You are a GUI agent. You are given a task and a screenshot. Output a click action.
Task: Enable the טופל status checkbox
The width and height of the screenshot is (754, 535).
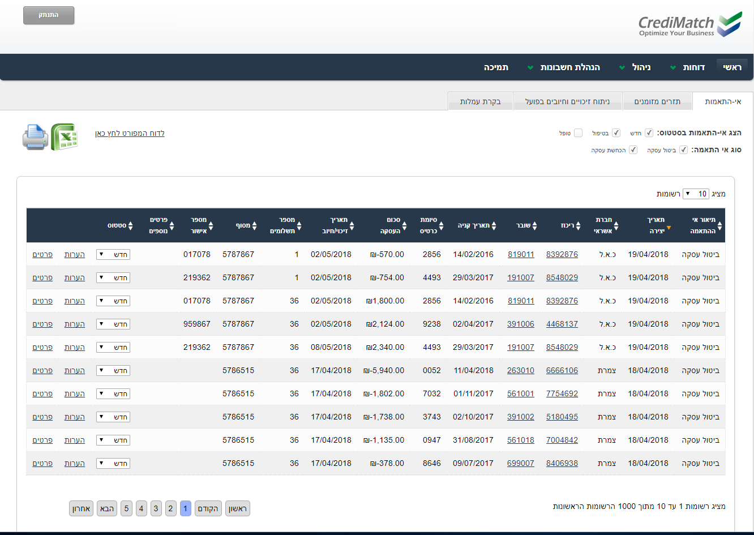578,133
